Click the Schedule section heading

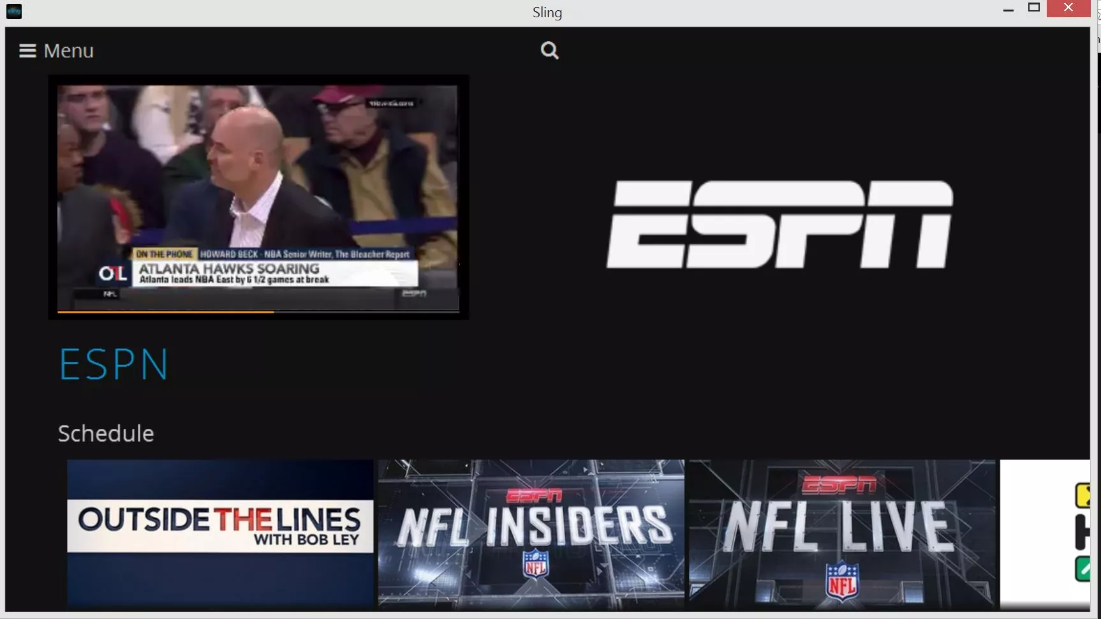coord(105,433)
